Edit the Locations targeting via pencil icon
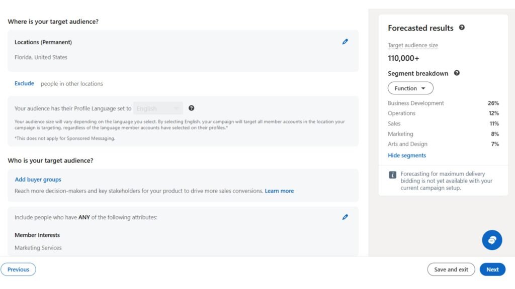 coord(345,42)
